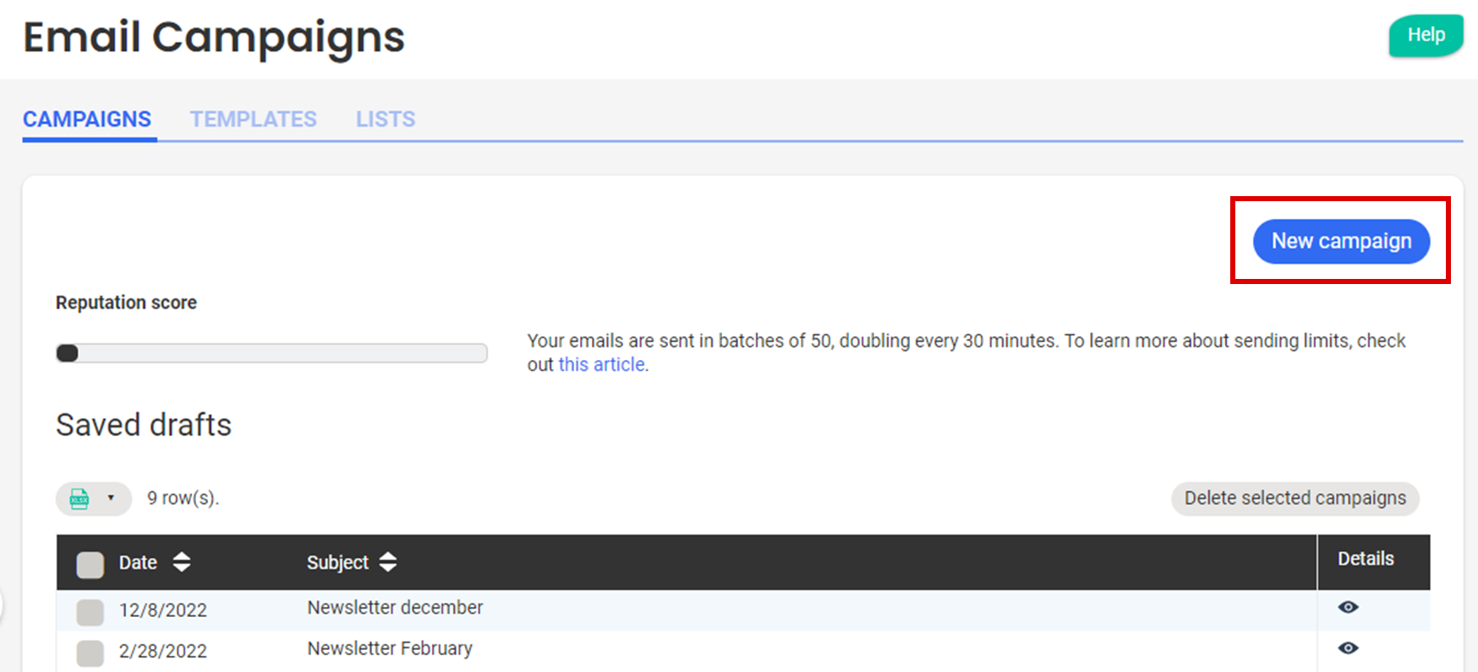Tick the select-all checkbox in table header
The height and width of the screenshot is (672, 1478).
coord(90,564)
